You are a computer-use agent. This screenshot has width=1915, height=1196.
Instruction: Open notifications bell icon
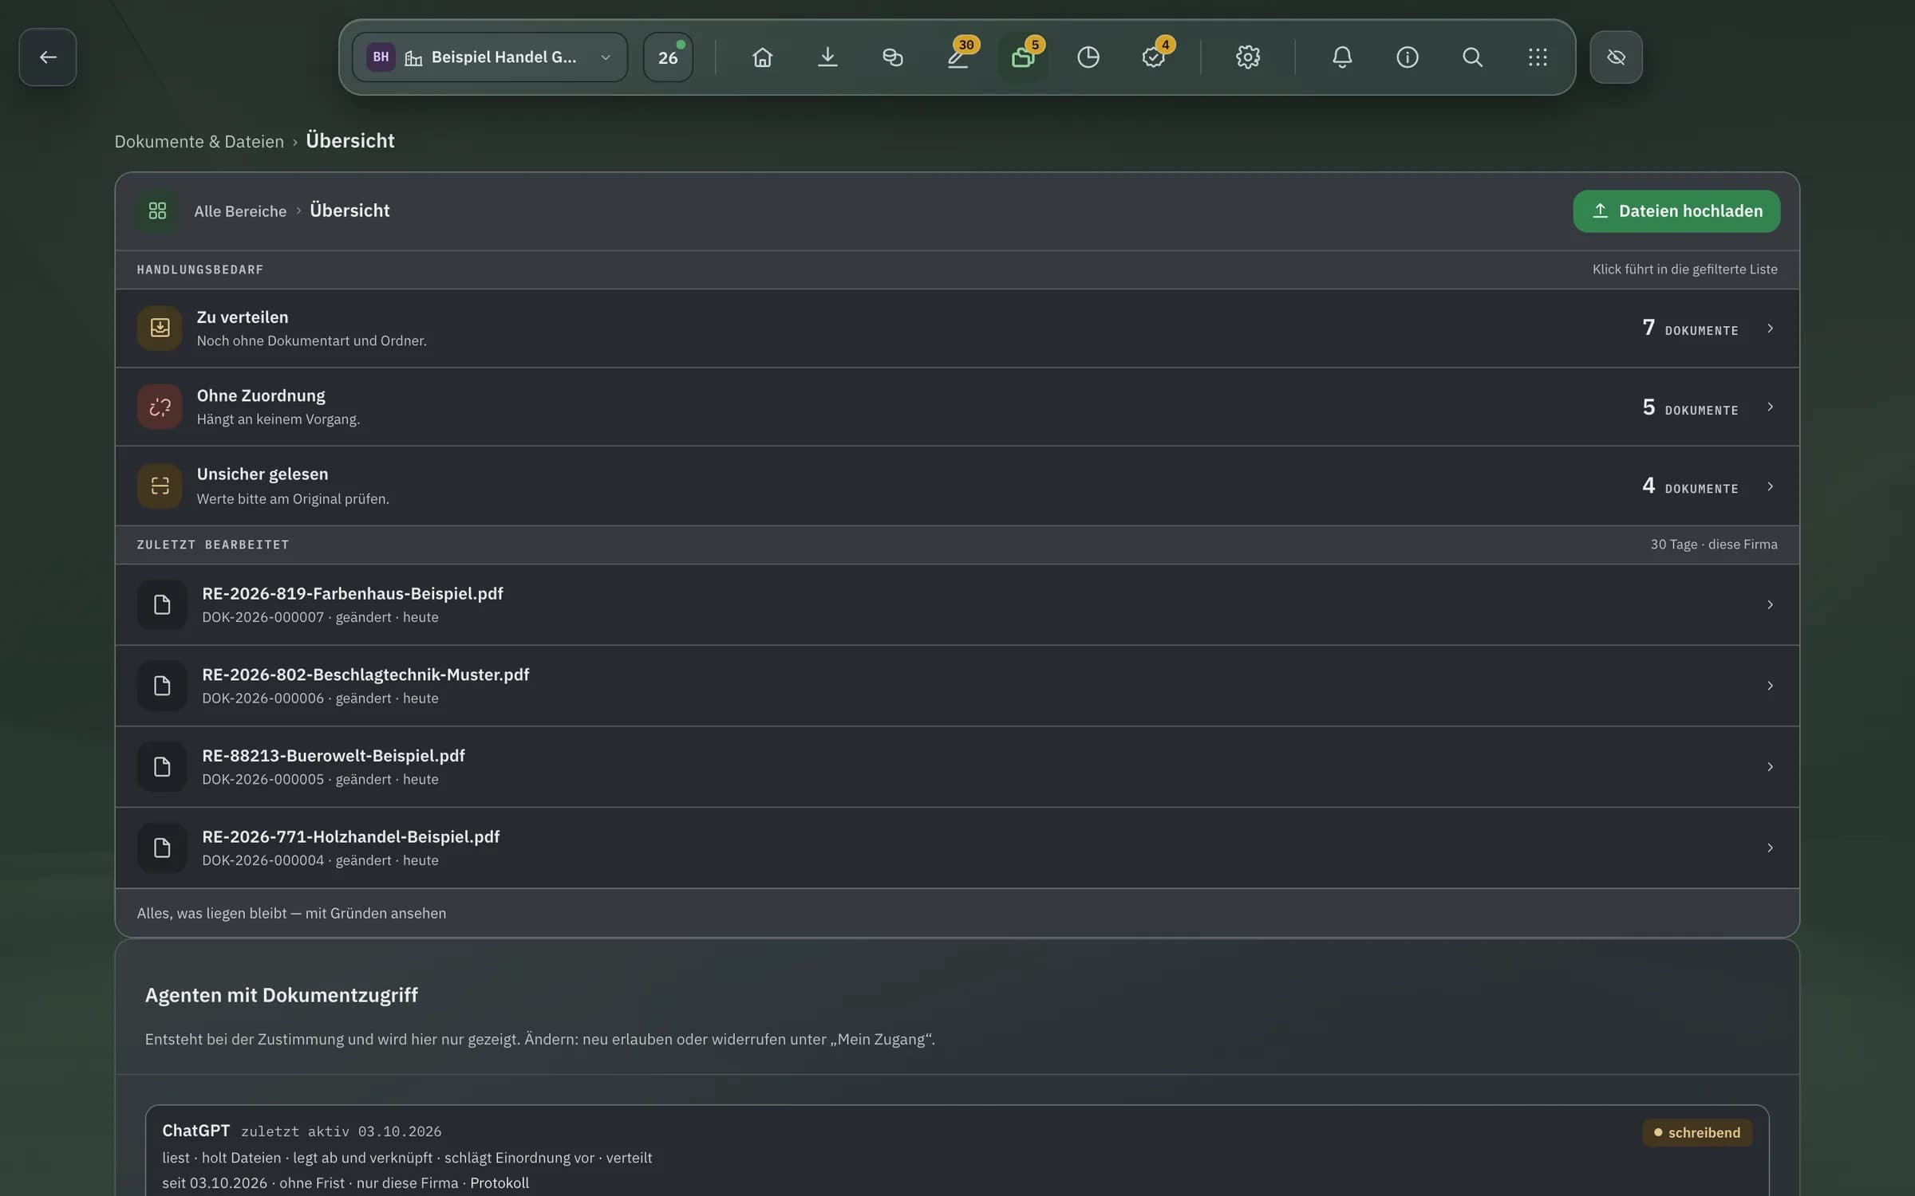tap(1342, 57)
